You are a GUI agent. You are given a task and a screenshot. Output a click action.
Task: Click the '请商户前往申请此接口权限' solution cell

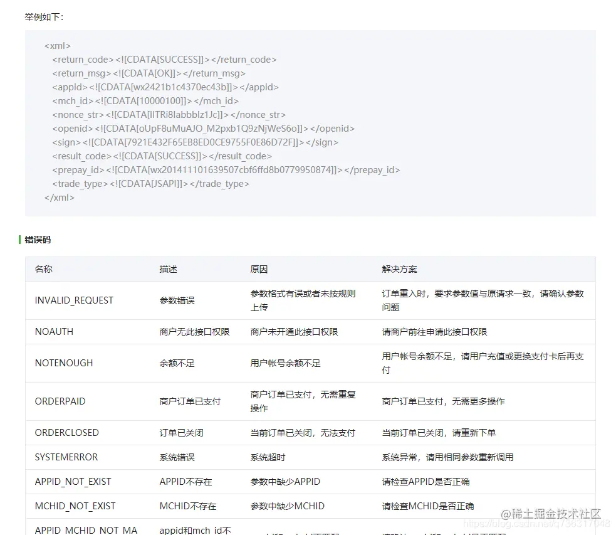pyautogui.click(x=434, y=332)
